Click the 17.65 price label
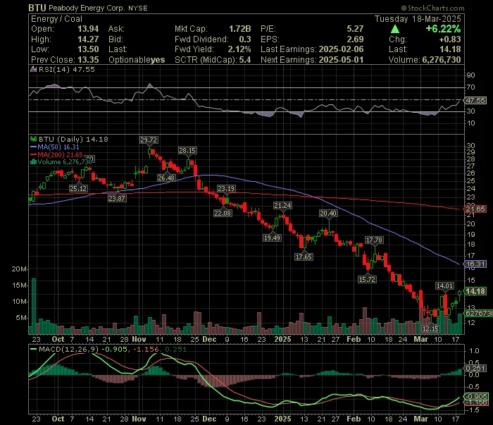The image size is (493, 425). (304, 257)
